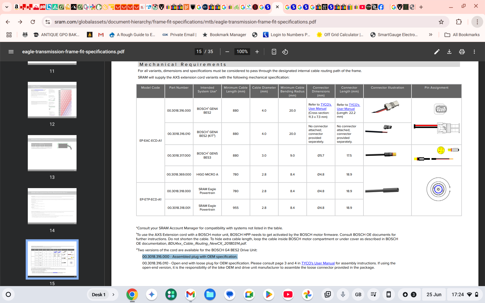Open YouTube from the shelf
Screen dimensions: 485x303
tap(288, 294)
